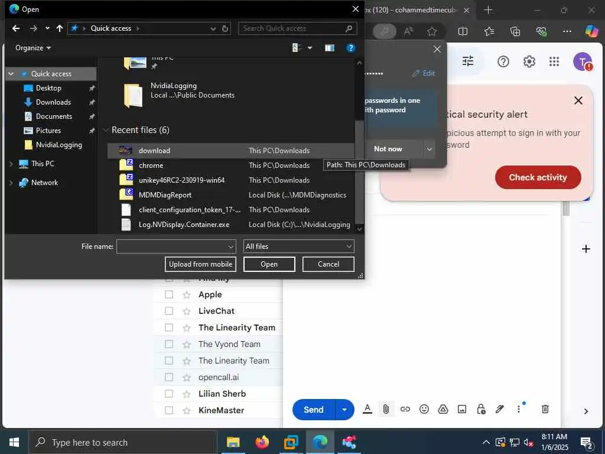Select Desktop in the navigation pane
Image resolution: width=605 pixels, height=454 pixels.
48,88
